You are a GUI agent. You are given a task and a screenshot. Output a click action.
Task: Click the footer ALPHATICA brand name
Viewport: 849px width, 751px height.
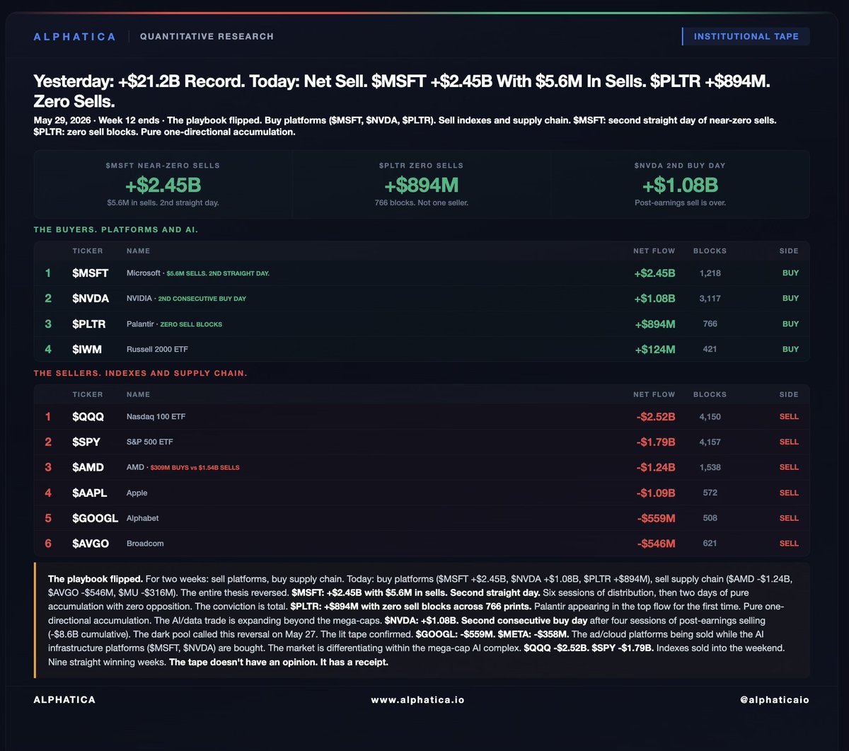tap(64, 699)
